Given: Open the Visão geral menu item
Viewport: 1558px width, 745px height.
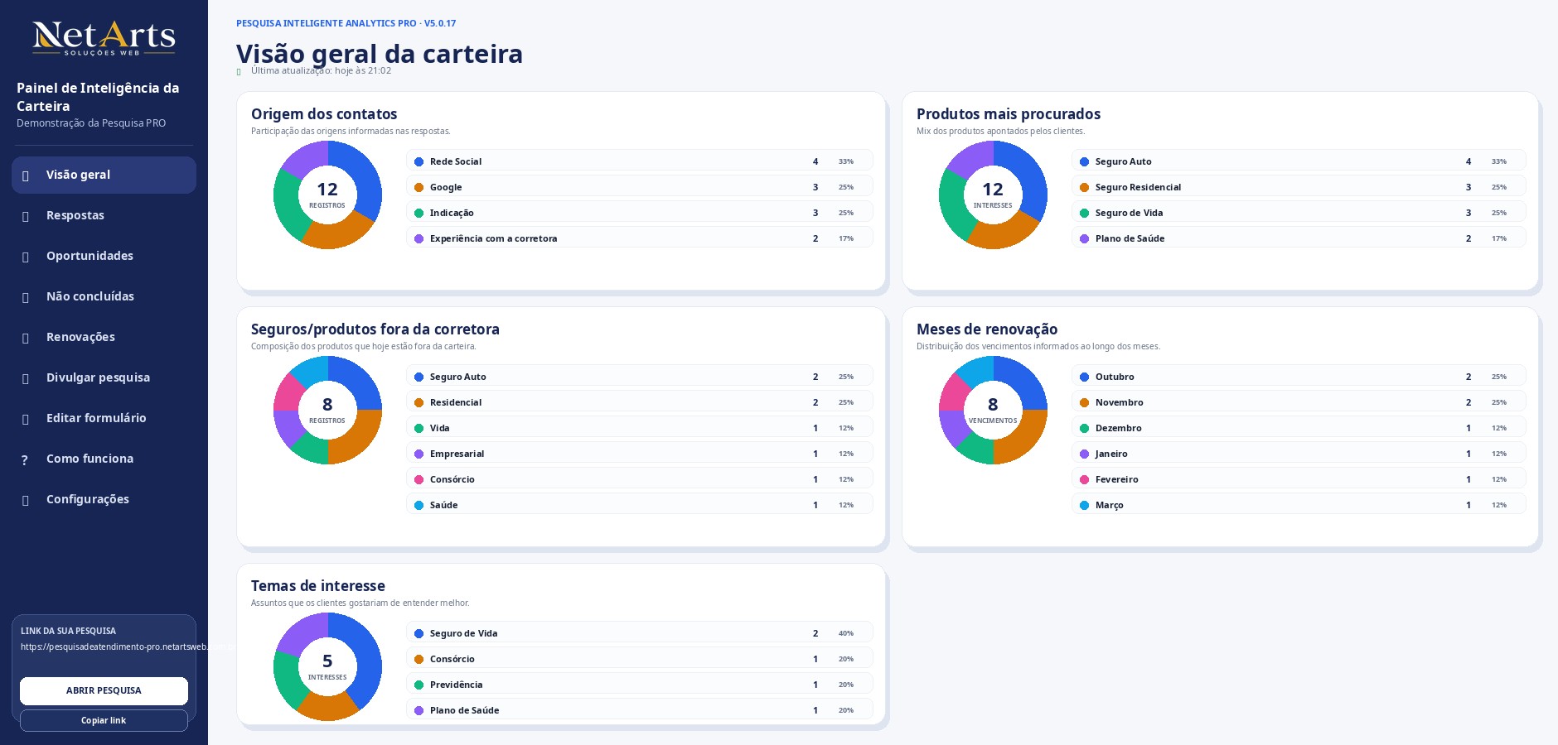Looking at the screenshot, I should tap(104, 175).
